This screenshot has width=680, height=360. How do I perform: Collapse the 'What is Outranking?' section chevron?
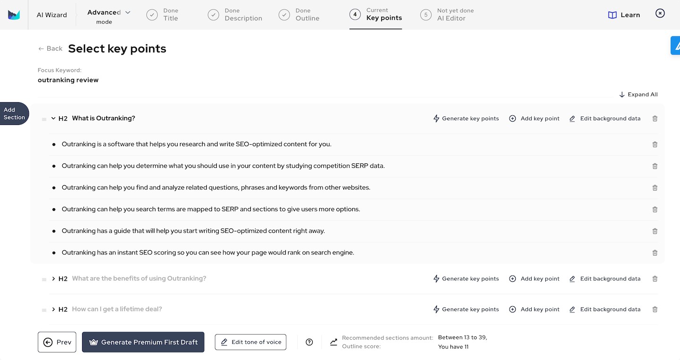pos(53,118)
